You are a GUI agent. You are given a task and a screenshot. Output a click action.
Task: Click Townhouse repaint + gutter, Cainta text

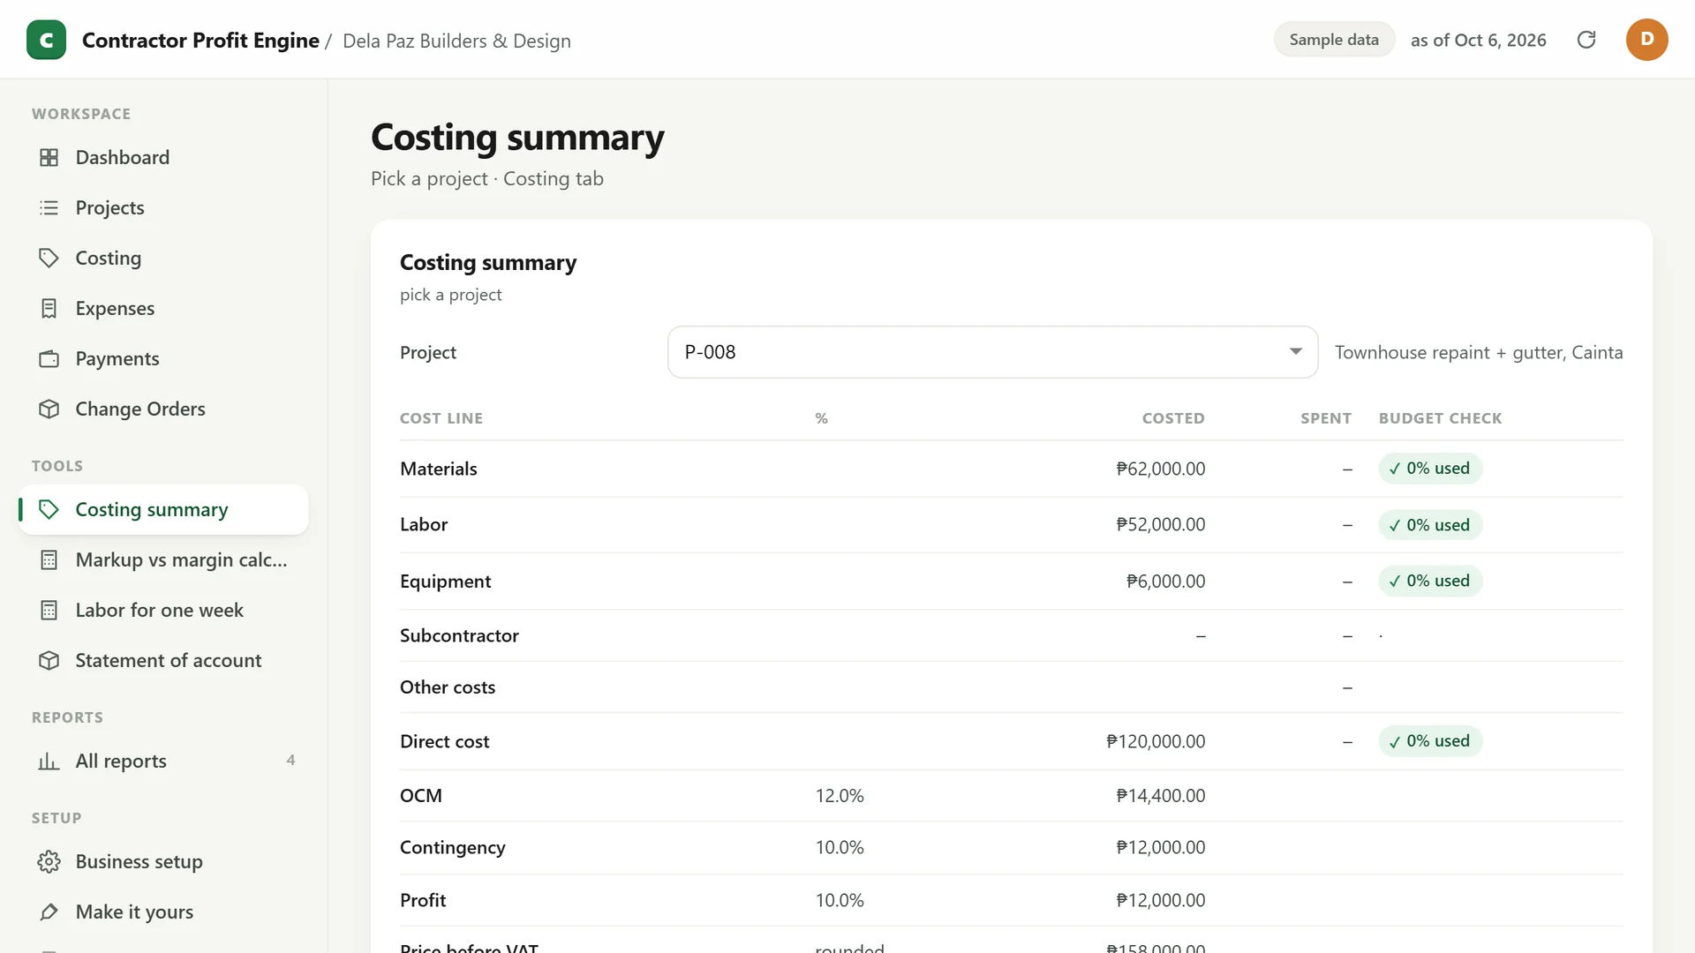[1479, 352]
